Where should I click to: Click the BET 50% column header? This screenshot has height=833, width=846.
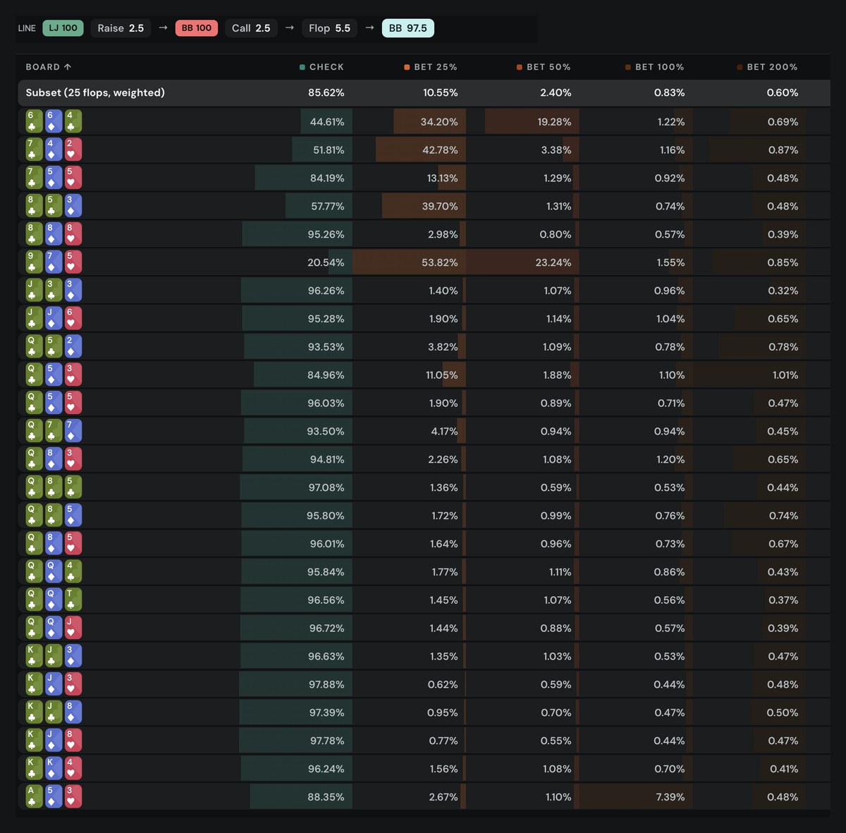(544, 67)
